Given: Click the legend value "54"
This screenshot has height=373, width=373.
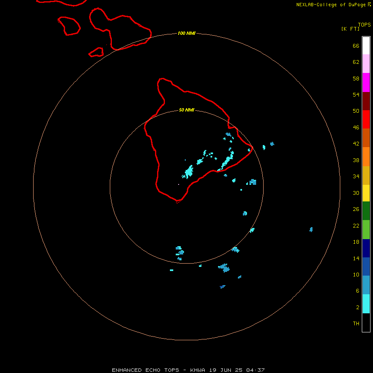Looking at the screenshot, I should [x=356, y=94].
